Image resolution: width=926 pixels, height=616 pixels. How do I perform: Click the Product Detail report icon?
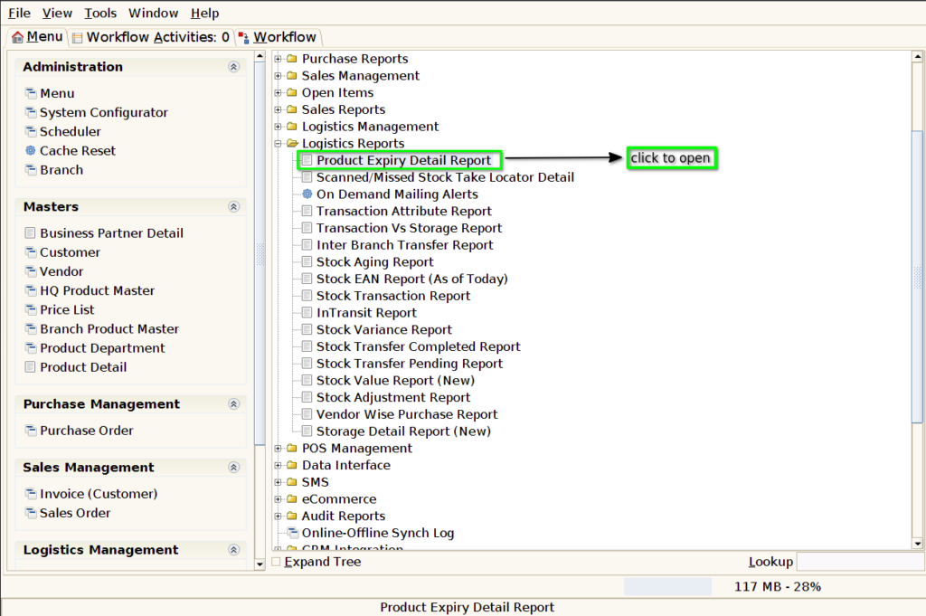pyautogui.click(x=30, y=366)
